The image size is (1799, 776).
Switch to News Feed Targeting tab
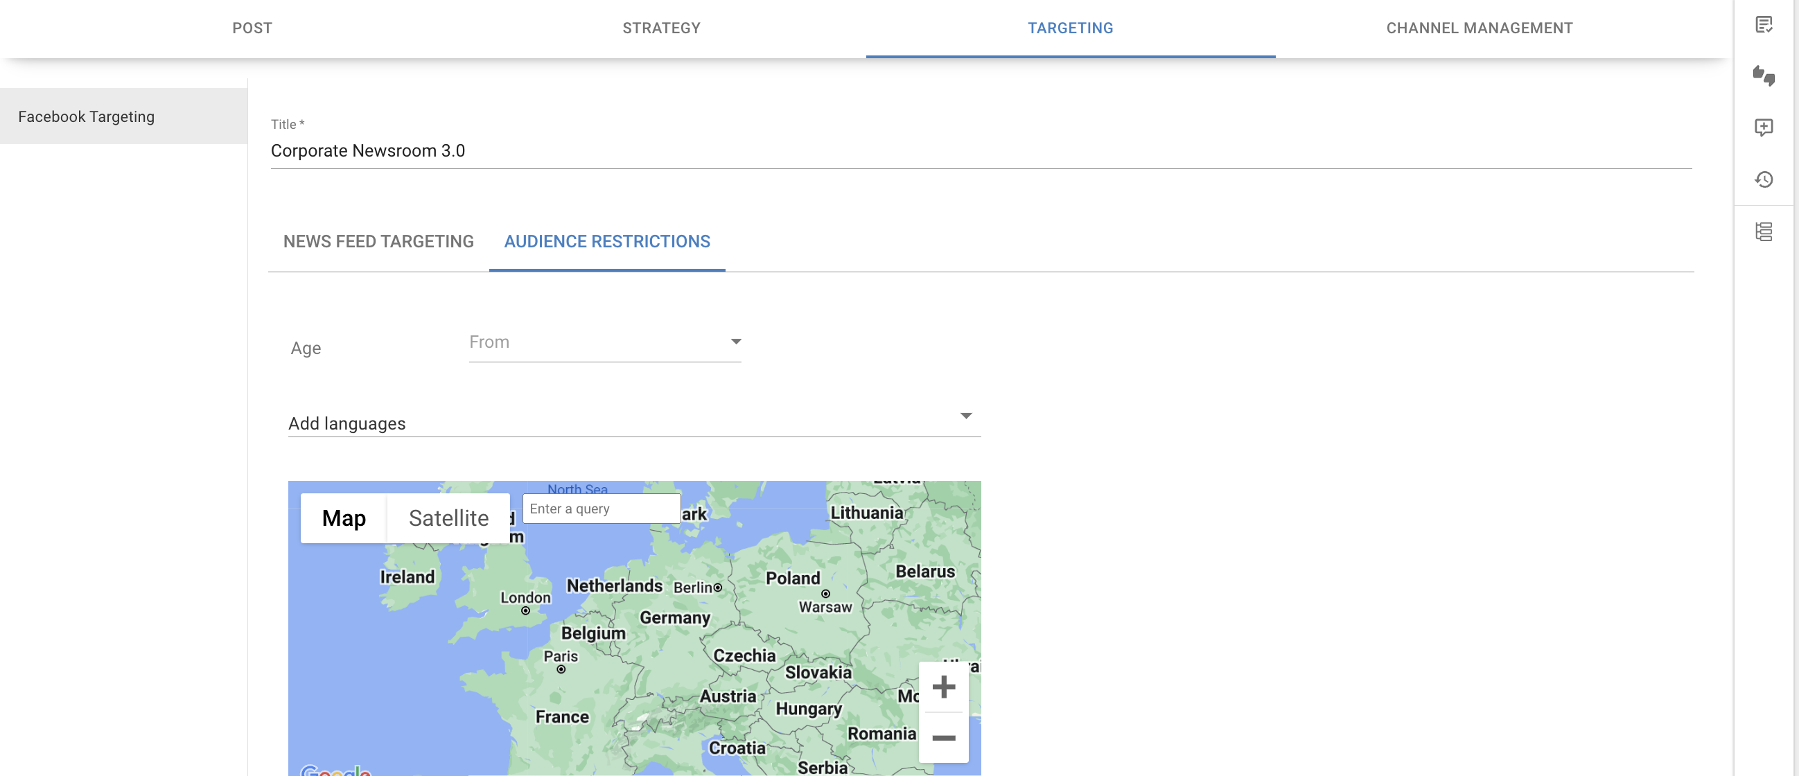(378, 242)
